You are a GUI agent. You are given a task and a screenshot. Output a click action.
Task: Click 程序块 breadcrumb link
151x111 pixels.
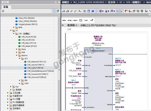[111, 2]
